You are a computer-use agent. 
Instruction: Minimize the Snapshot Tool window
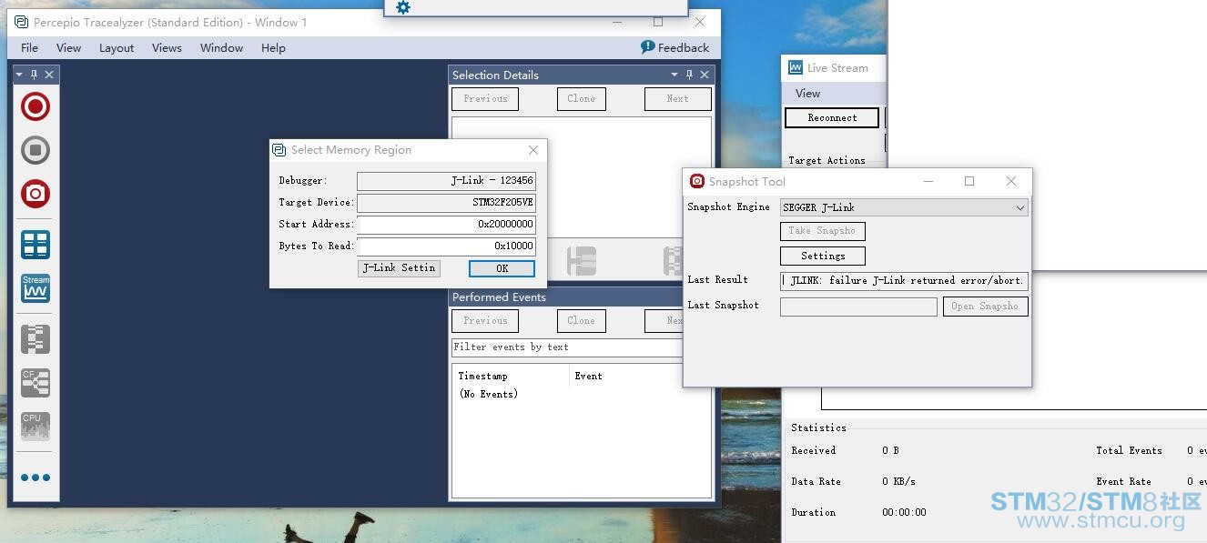[x=928, y=181]
